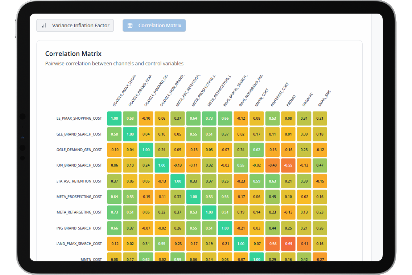Click -0.56 in the AND_PMAX_SEARCH_COST row

pyautogui.click(x=273, y=244)
